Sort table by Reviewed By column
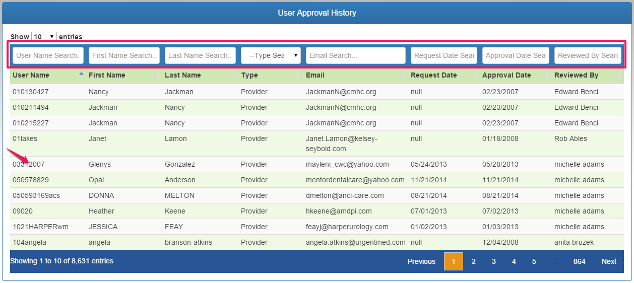This screenshot has width=634, height=283. tap(577, 75)
